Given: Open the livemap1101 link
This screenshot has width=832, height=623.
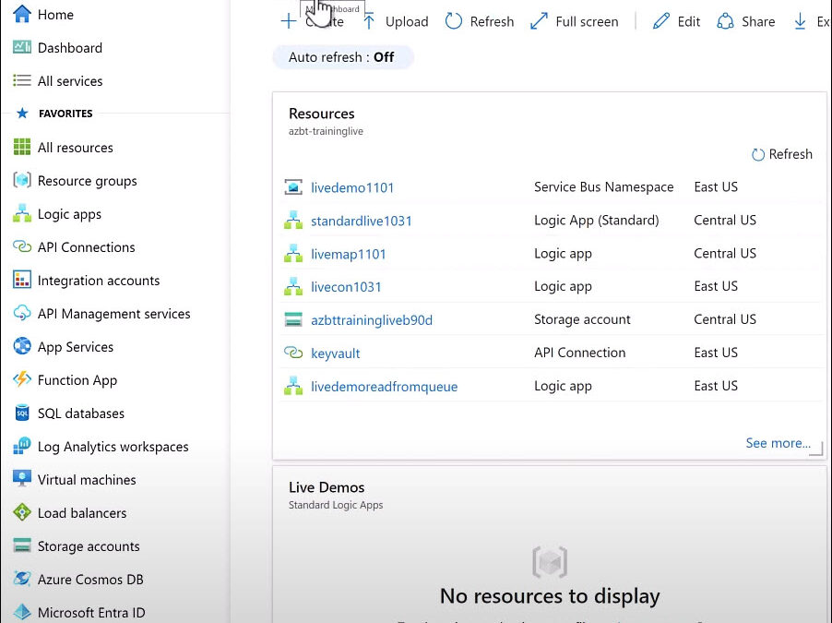Looking at the screenshot, I should [348, 254].
